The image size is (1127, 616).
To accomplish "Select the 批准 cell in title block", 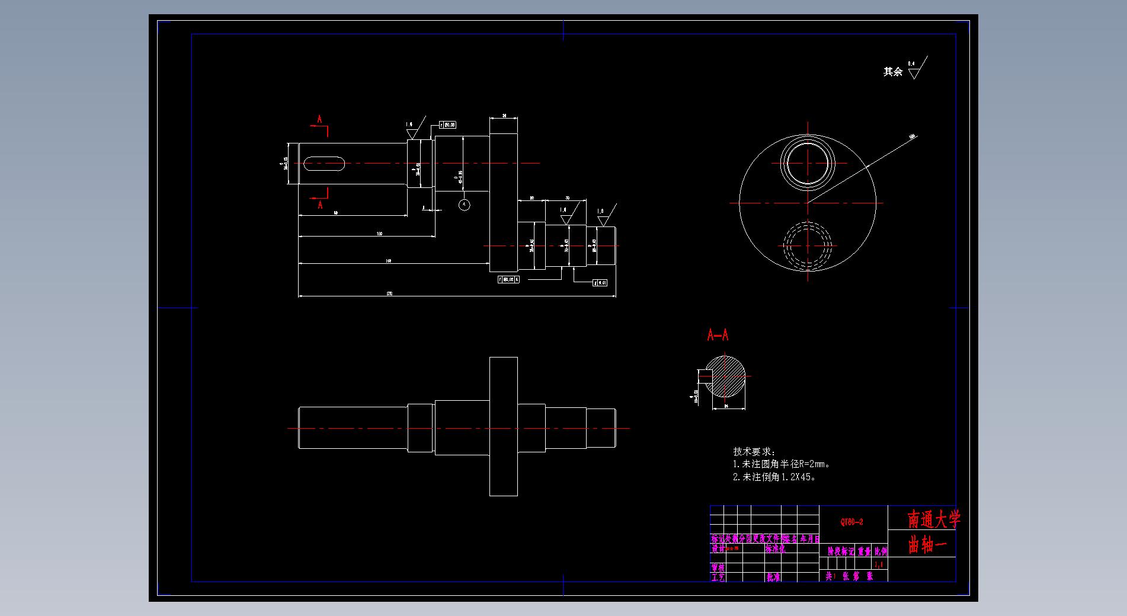I will point(773,577).
